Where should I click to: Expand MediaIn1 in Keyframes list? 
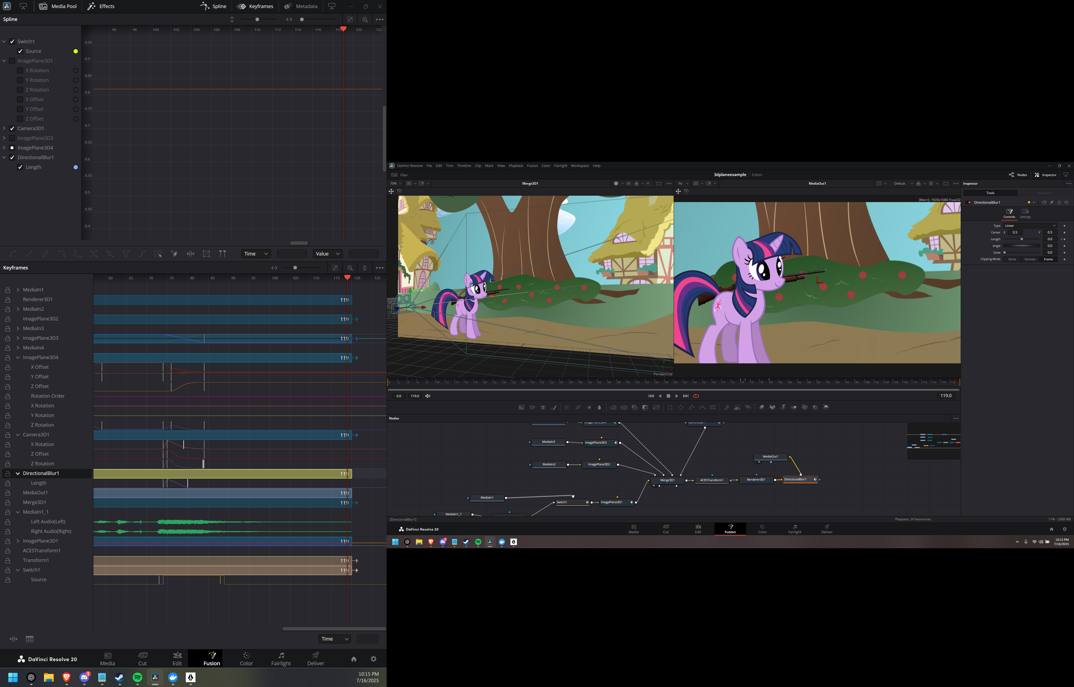(x=18, y=290)
